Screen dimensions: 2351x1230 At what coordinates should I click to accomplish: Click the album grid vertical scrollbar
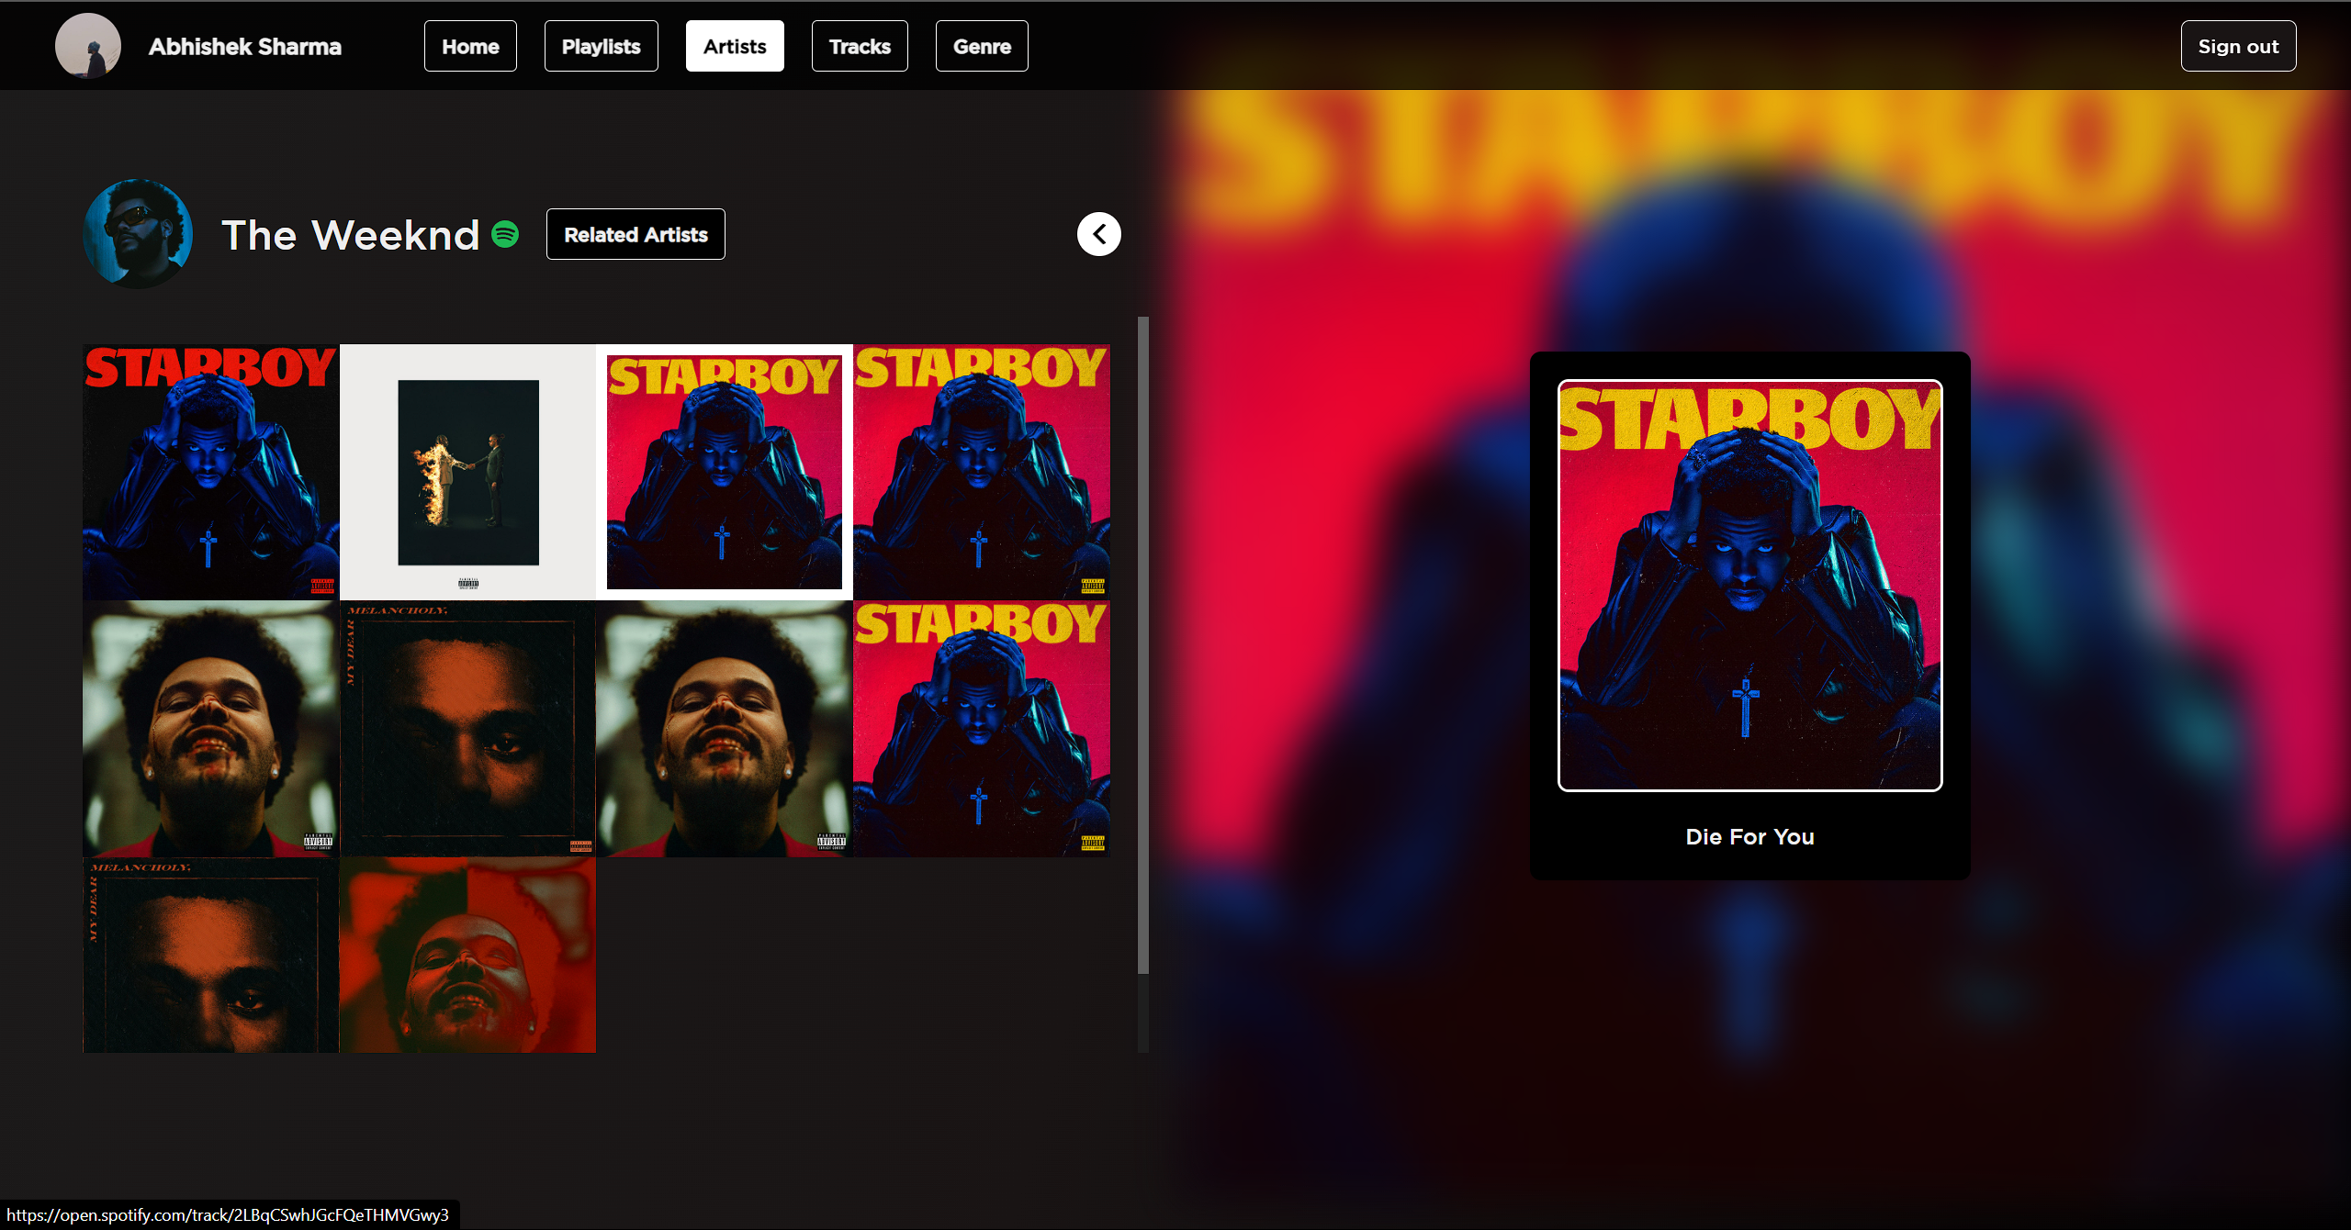[1142, 645]
